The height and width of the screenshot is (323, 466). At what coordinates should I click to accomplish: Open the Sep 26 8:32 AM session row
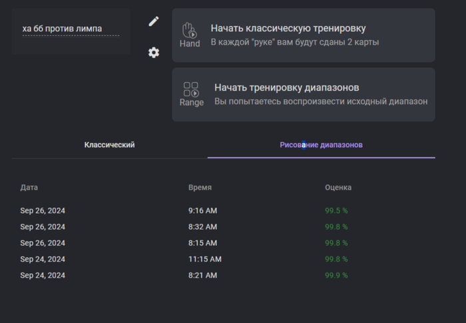click(224, 227)
